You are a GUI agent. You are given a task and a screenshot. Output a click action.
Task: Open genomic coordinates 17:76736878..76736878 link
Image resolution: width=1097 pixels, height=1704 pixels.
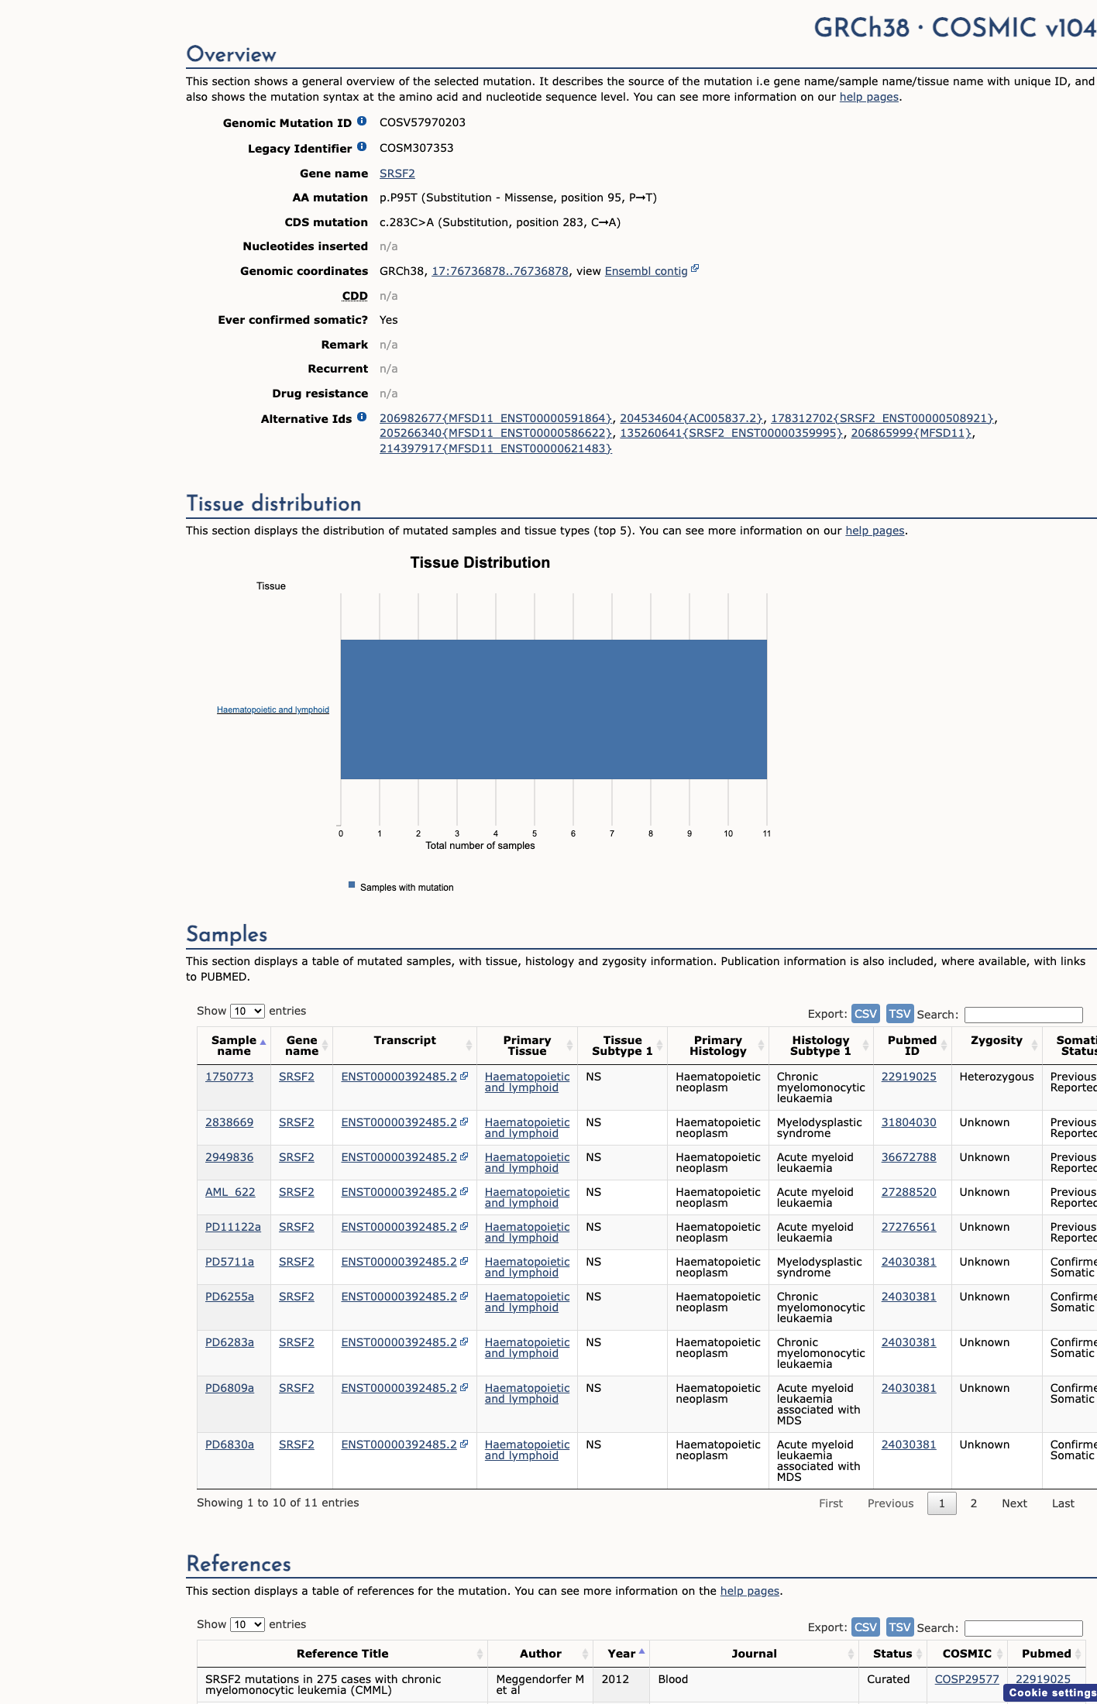[500, 271]
